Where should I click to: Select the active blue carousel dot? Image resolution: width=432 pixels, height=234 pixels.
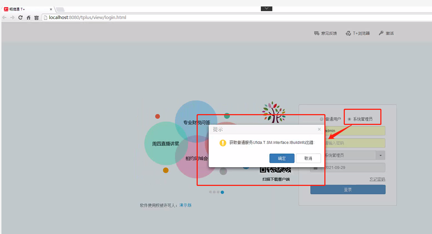[x=222, y=192]
